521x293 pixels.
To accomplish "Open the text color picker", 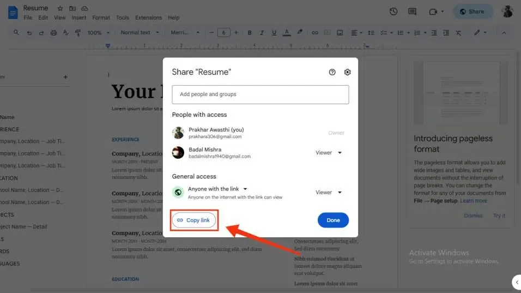I will [287, 33].
